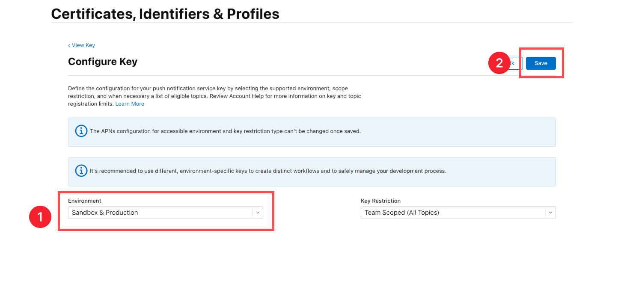Click the Configure Key heading
Viewport: 624px width, 287px height.
pos(103,62)
